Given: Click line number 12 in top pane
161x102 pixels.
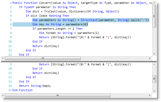Looking at the screenshot, I should 10,50.
